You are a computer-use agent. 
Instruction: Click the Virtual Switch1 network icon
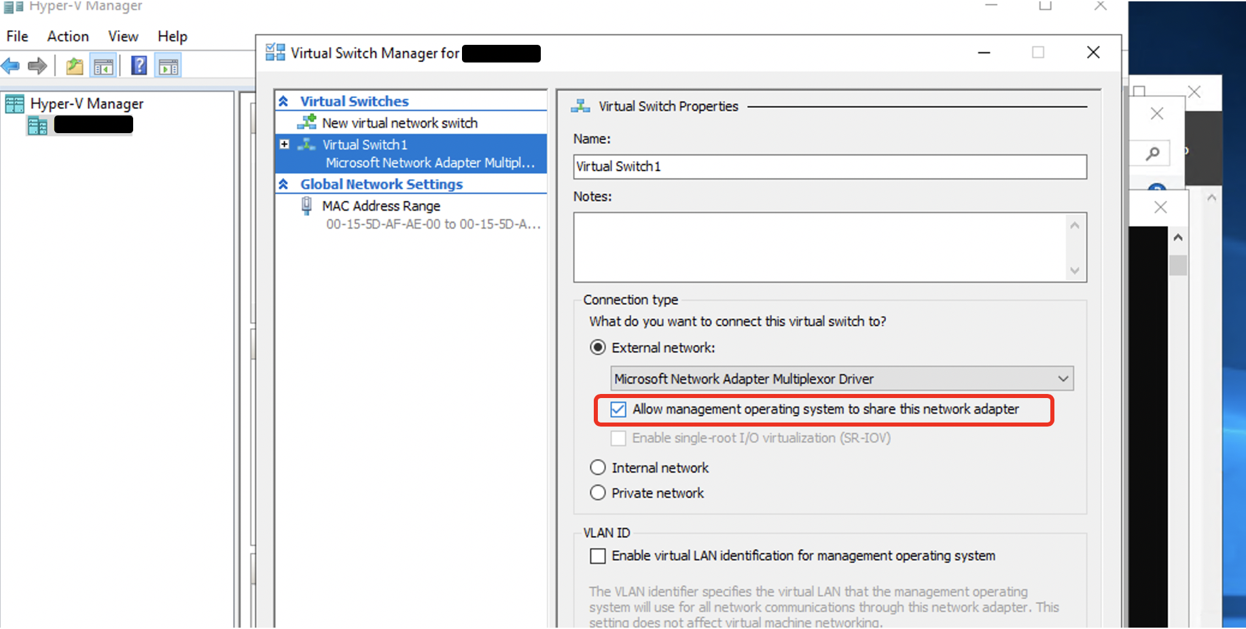pyautogui.click(x=307, y=144)
